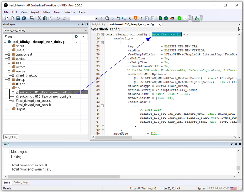Click the Cut scissors icon
The image size is (244, 192).
pos(39,18)
